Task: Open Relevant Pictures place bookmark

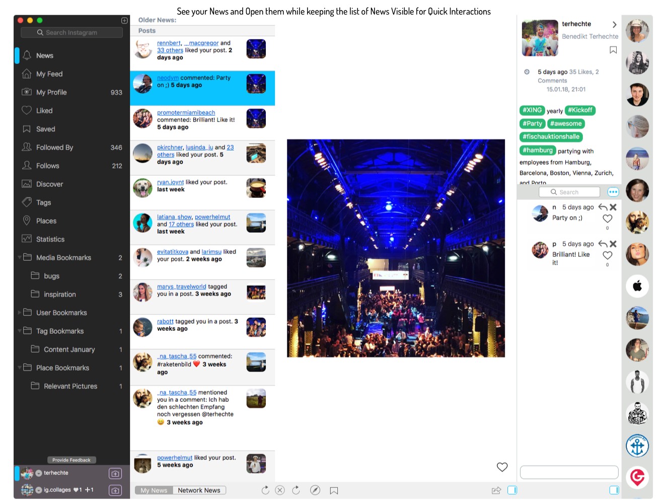Action: pyautogui.click(x=71, y=386)
